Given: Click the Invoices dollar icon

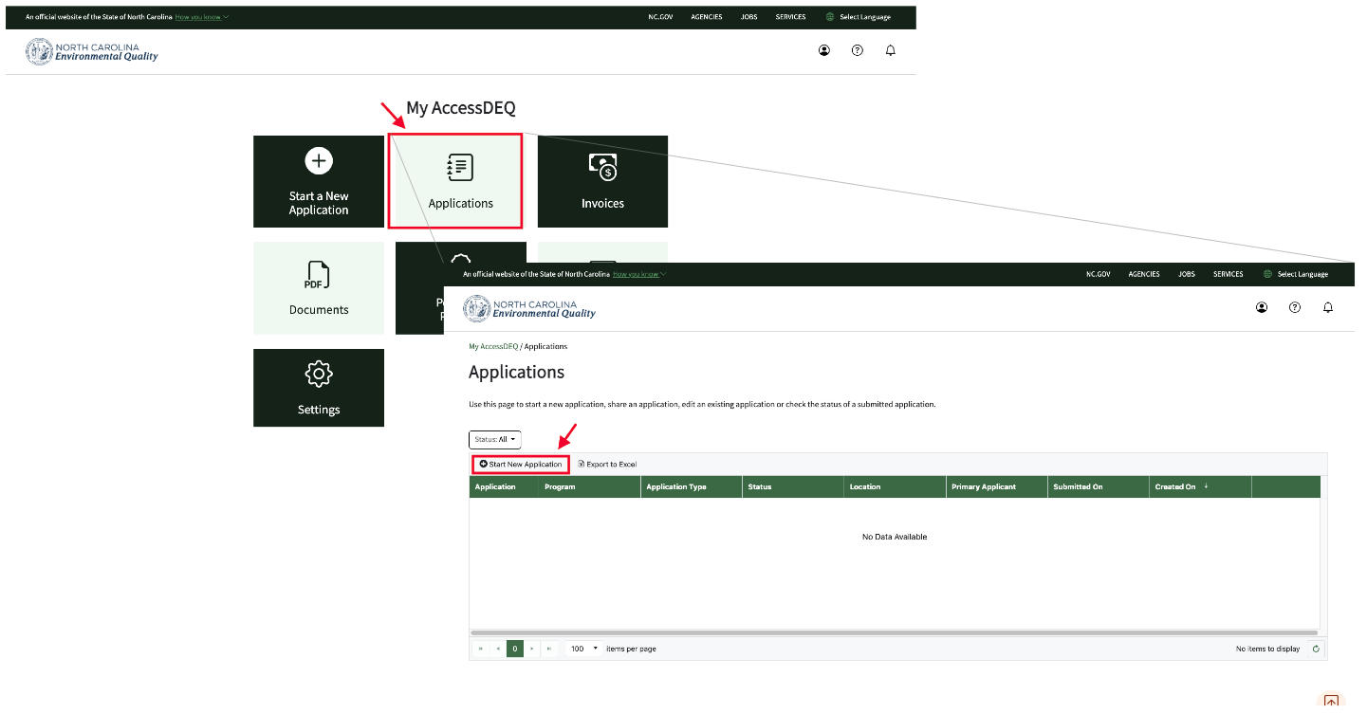Looking at the screenshot, I should click(x=602, y=168).
